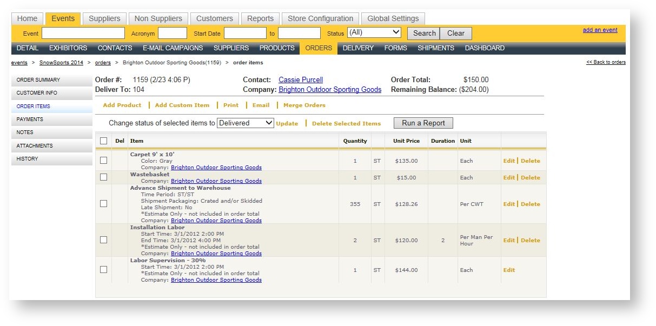656x326 pixels.
Task: Check the select-all checkbox in items header
Action: (x=103, y=141)
